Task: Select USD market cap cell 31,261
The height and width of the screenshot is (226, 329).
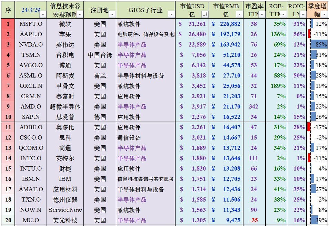Action: [192, 24]
